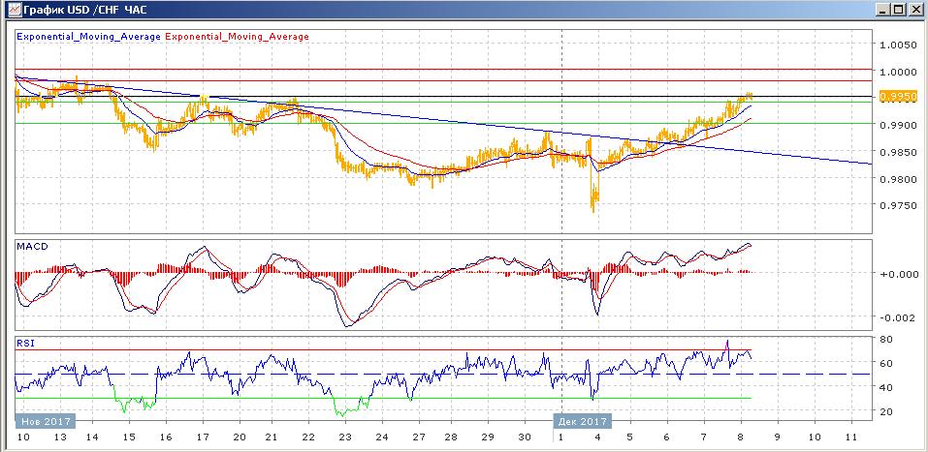Click the RSI 60 axis label
This screenshot has height=452, width=928.
pos(886,363)
